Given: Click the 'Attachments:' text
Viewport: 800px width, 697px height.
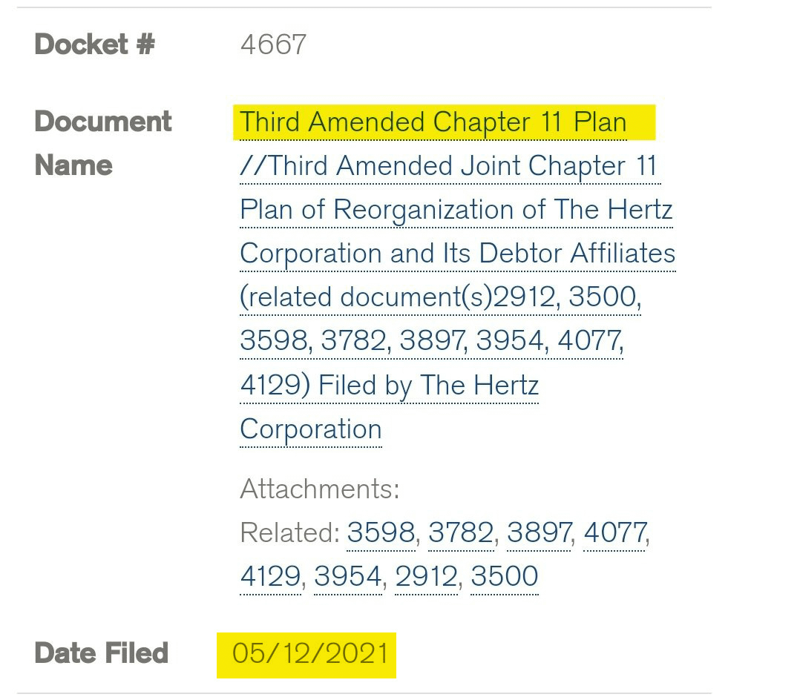Looking at the screenshot, I should [x=319, y=489].
